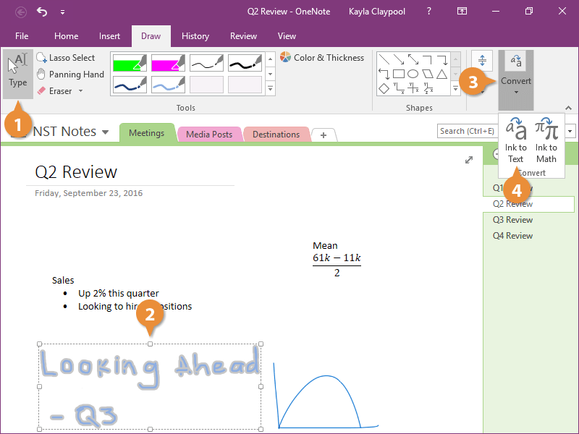Image resolution: width=579 pixels, height=434 pixels.
Task: Switch to the History ribbon tab
Action: coord(195,36)
